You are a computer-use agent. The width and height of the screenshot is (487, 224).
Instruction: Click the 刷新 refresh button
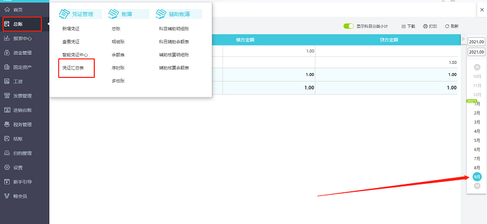[x=452, y=26]
